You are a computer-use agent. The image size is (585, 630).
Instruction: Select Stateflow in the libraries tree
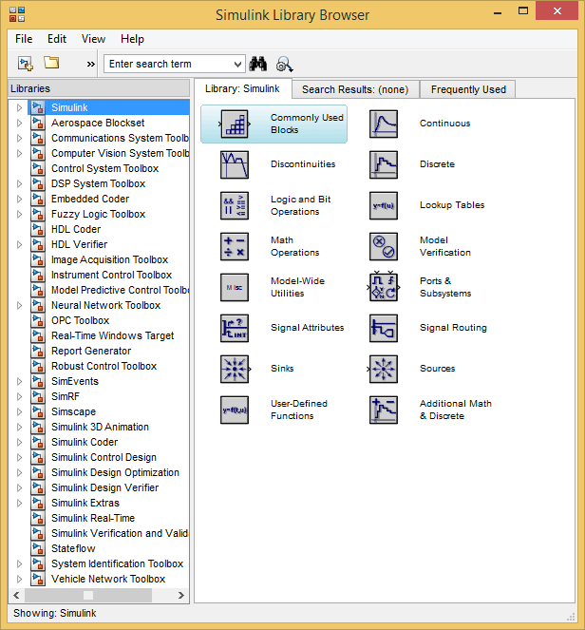[73, 548]
